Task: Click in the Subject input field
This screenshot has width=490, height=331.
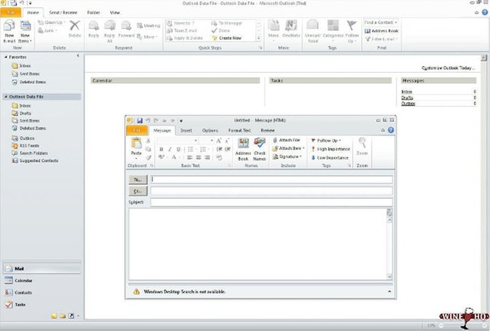Action: [x=271, y=202]
